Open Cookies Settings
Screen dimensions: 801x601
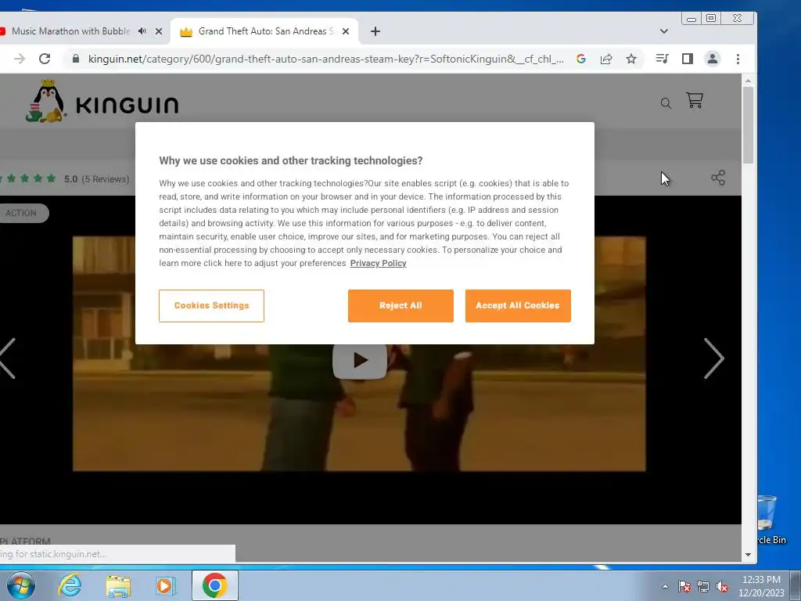pyautogui.click(x=211, y=306)
